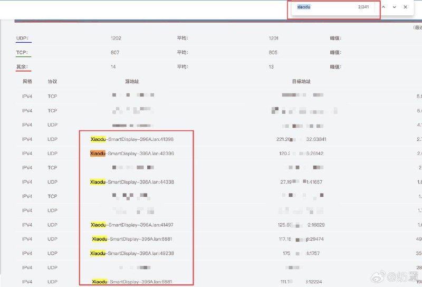Click the 目标地址 column header
Viewport: 422px width, 287px height.
pyautogui.click(x=301, y=81)
